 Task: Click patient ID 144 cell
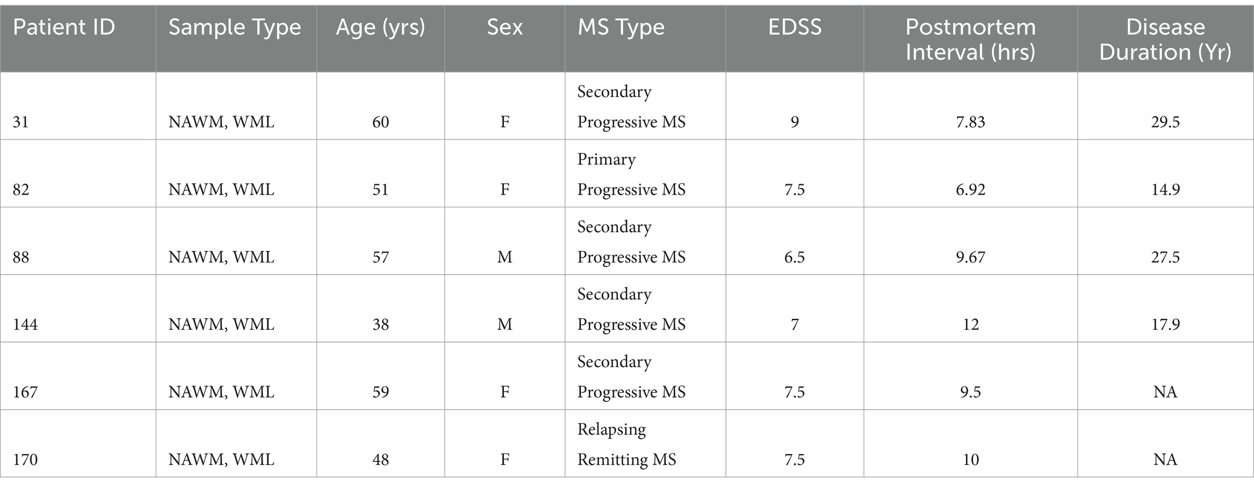78,309
